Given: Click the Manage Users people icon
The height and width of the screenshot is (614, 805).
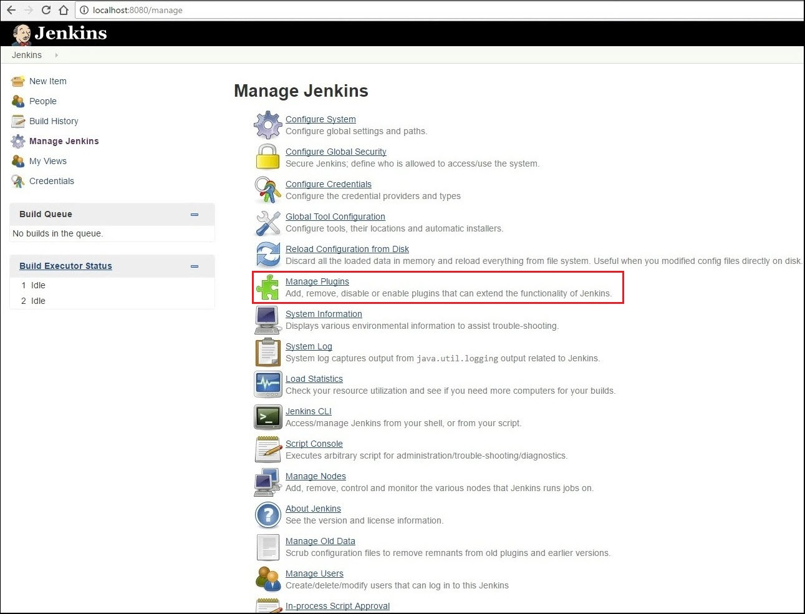Looking at the screenshot, I should [x=268, y=579].
